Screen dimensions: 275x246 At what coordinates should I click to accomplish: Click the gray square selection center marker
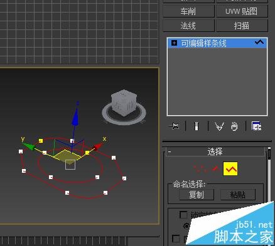click(70, 165)
